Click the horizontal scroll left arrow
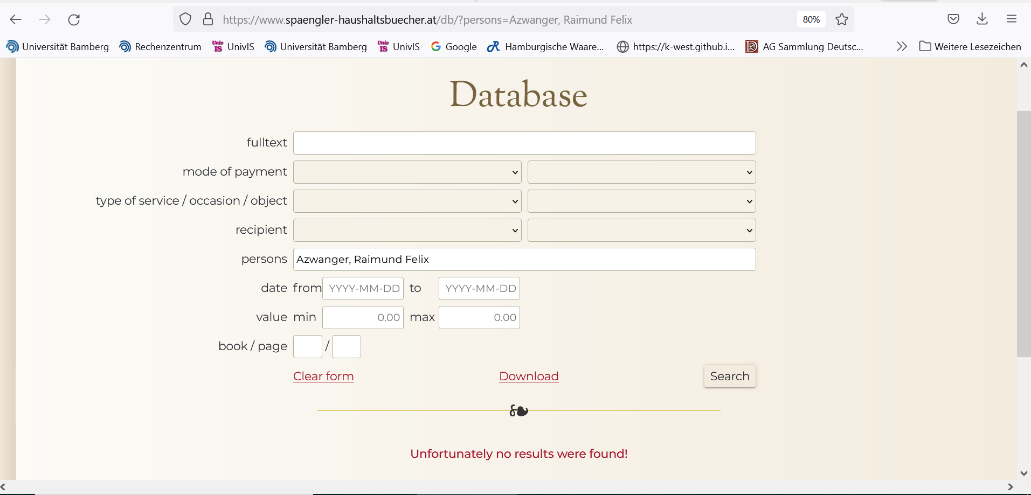The height and width of the screenshot is (495, 1031). [x=4, y=487]
